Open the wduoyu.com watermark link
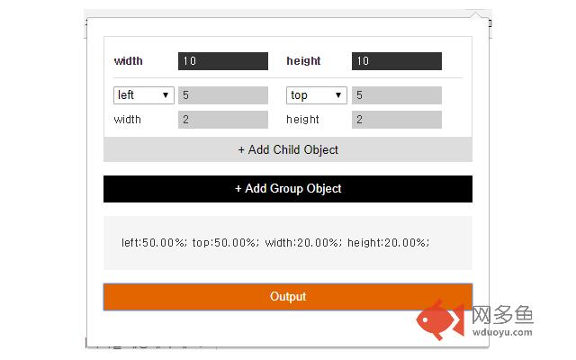Viewport: 576px width, 360px height. 502,332
